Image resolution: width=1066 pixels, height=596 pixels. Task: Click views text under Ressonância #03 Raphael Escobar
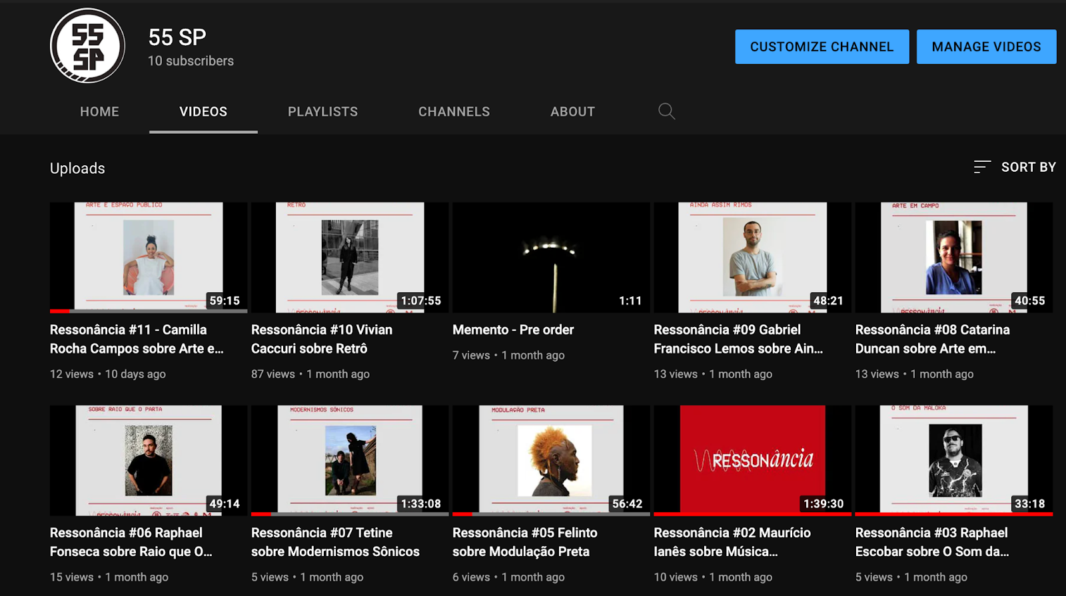(911, 577)
